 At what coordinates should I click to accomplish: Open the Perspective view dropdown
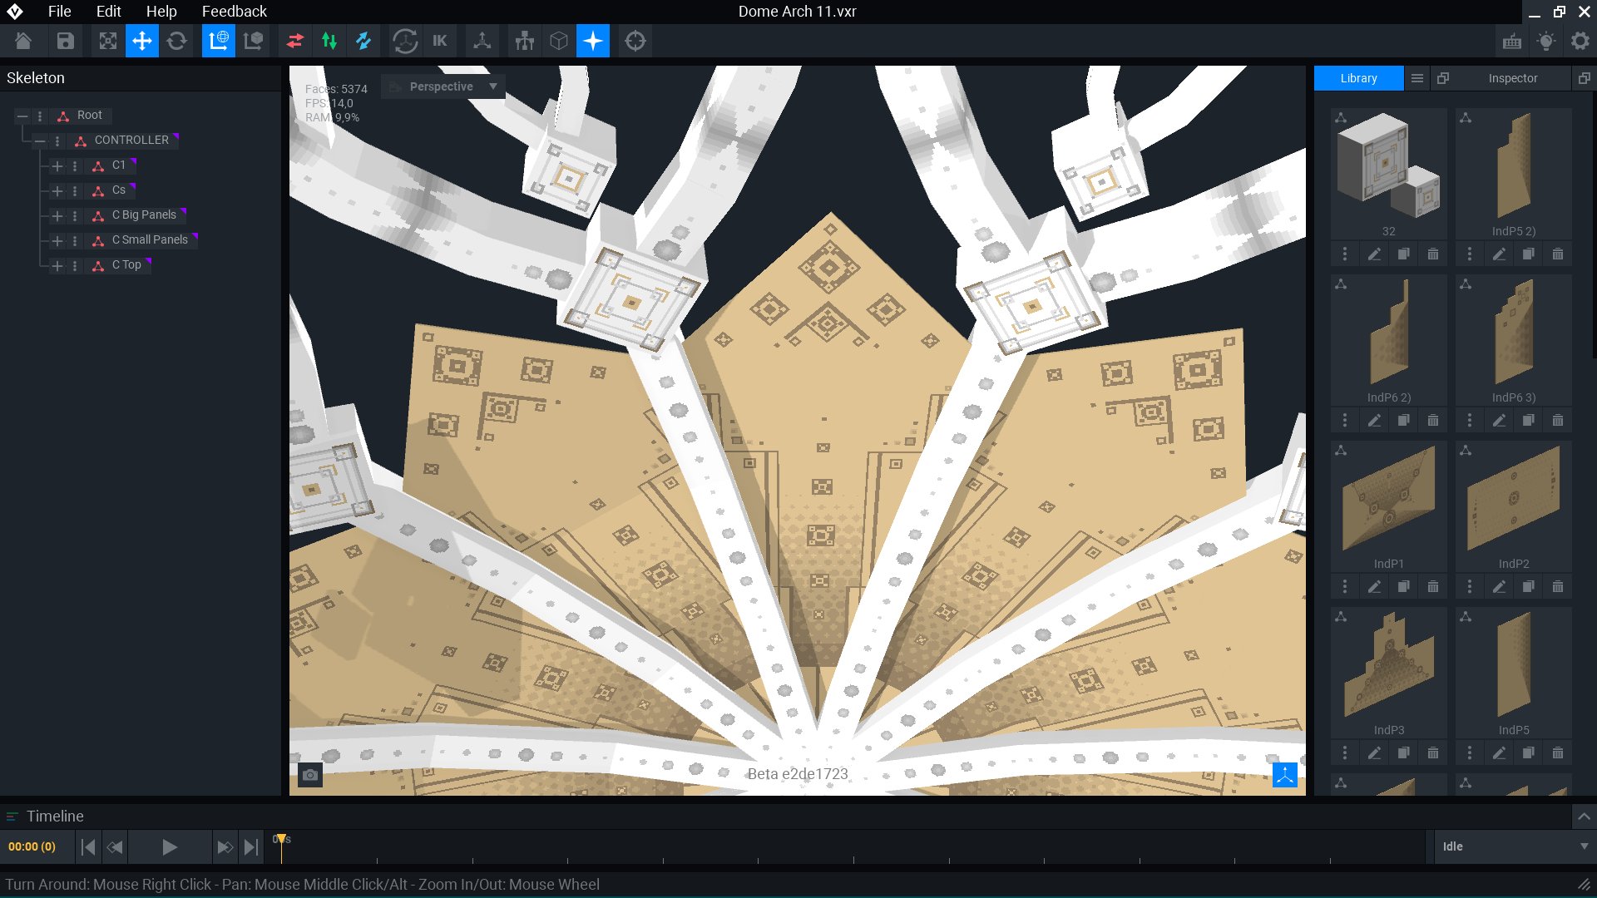[443, 86]
